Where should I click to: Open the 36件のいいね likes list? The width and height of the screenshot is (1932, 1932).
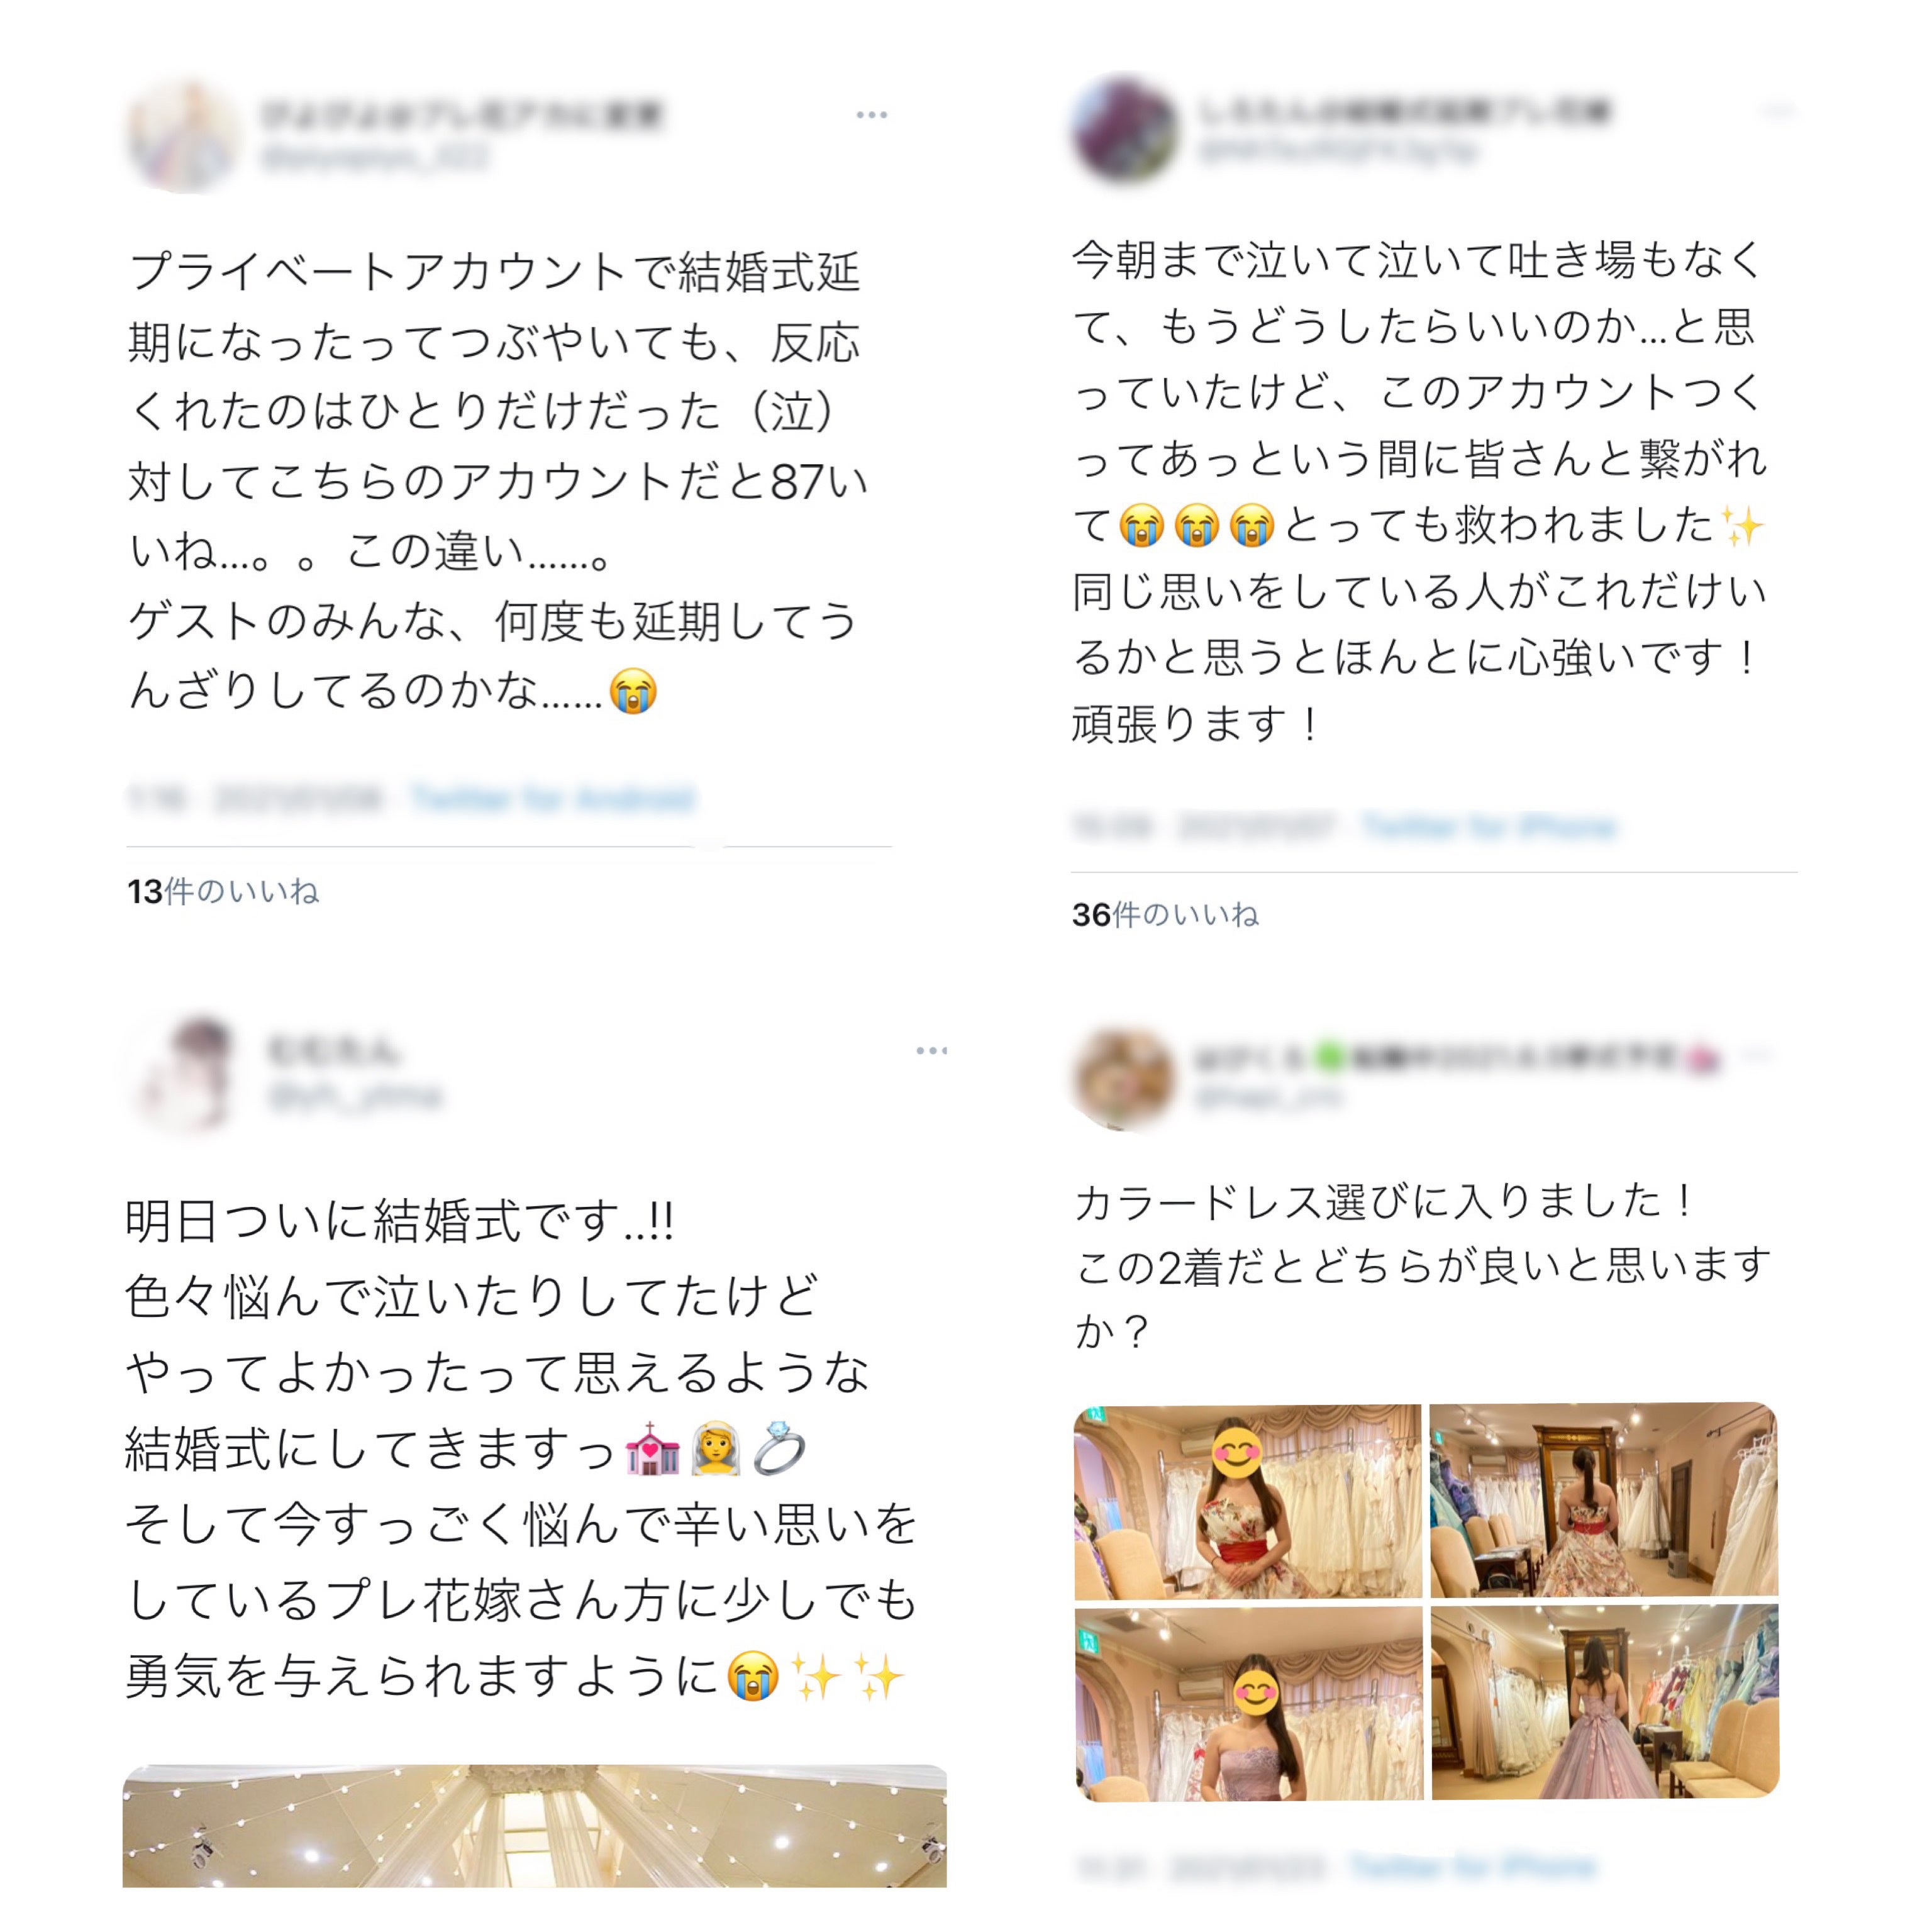click(x=1165, y=914)
